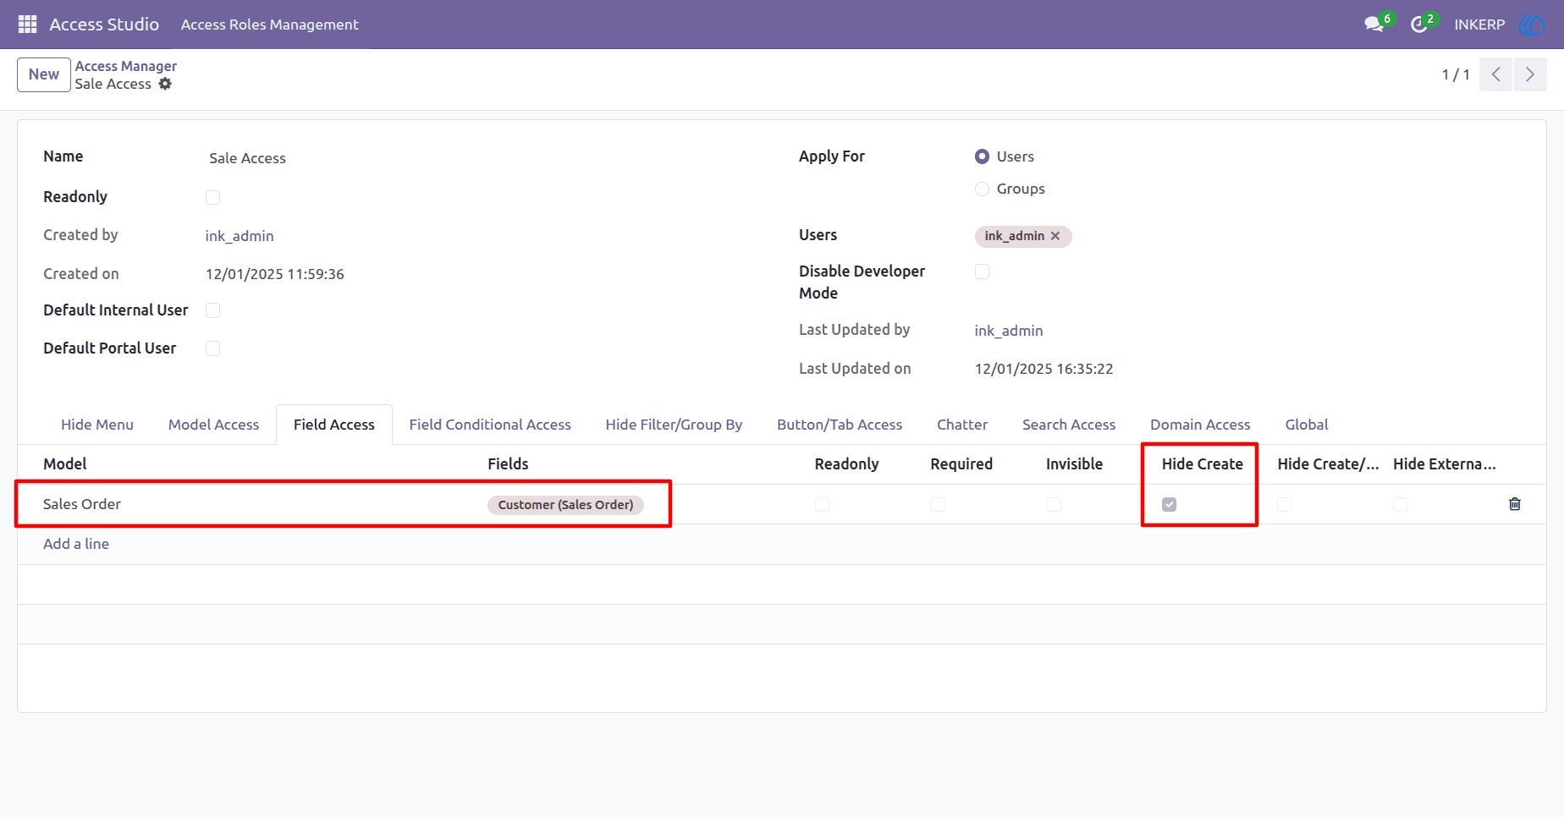Screen dimensions: 1564x817
Task: Switch to the Hide Menu tab
Action: pyautogui.click(x=97, y=425)
